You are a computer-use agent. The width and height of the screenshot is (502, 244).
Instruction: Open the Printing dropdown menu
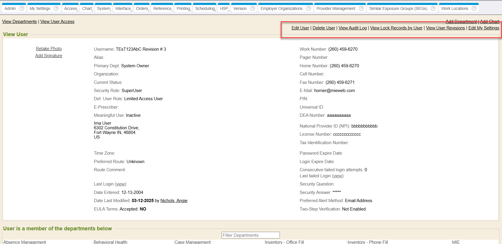click(x=184, y=8)
